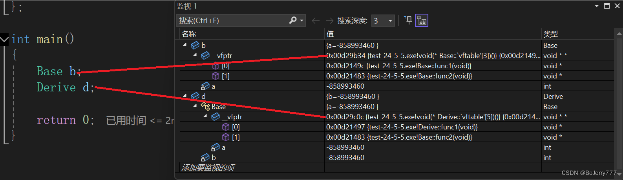
Task: Collapse the variable b tree node
Action: pyautogui.click(x=185, y=45)
